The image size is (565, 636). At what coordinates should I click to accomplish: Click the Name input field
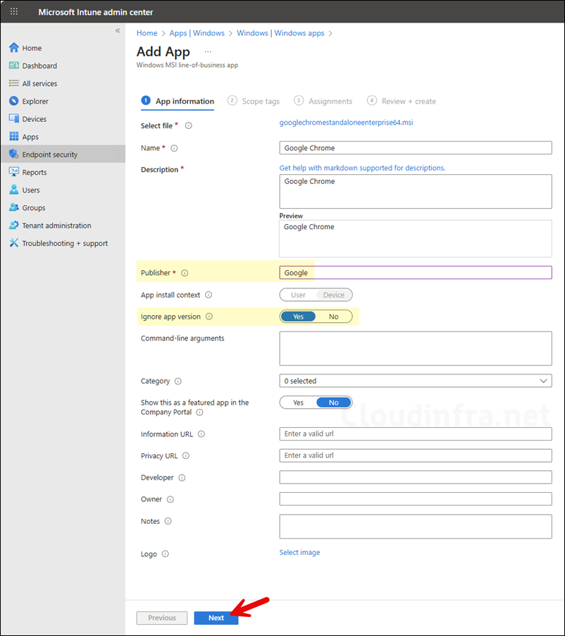point(416,147)
